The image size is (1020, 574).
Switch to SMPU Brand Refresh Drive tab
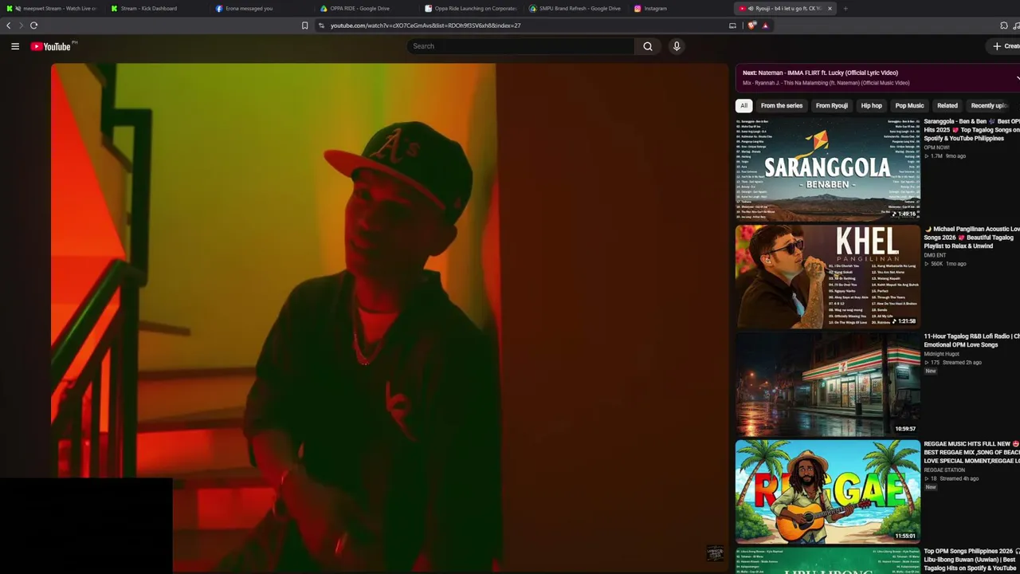coord(575,9)
